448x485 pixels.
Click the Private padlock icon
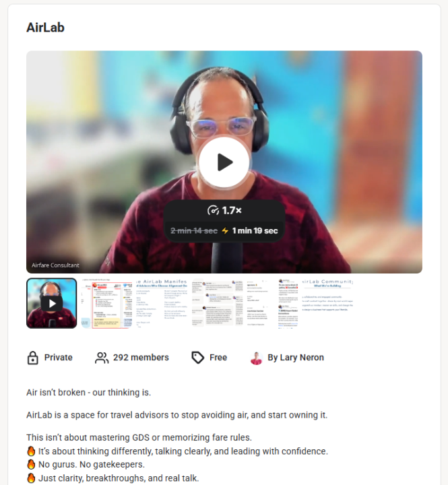click(33, 358)
